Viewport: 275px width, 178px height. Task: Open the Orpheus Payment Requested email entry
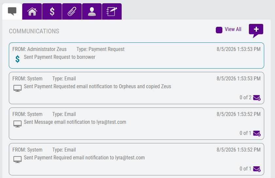[x=136, y=88]
